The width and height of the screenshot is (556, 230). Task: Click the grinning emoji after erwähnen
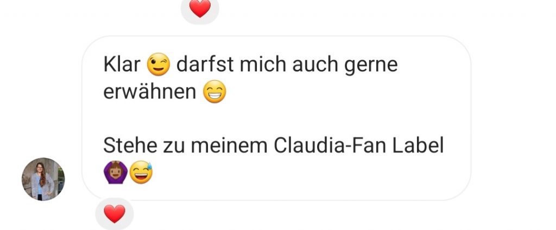214,91
